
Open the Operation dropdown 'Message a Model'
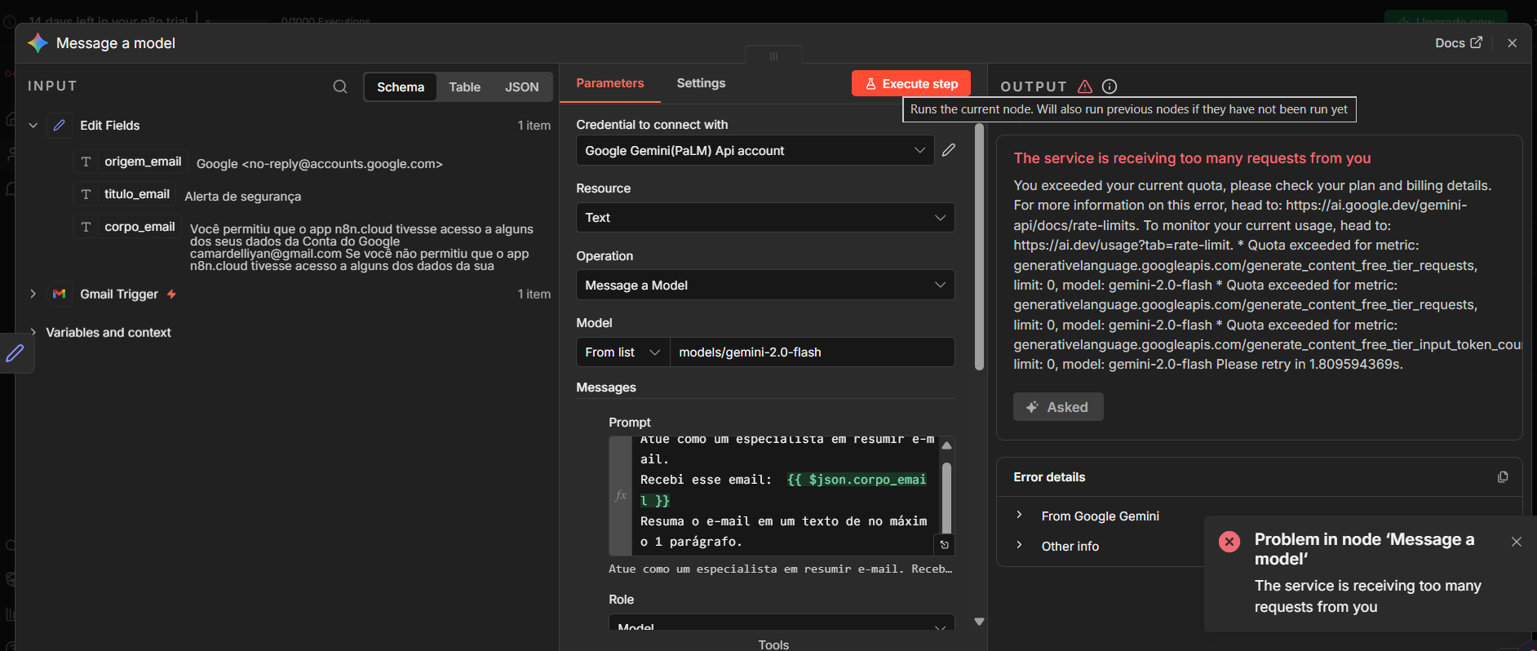coord(764,286)
